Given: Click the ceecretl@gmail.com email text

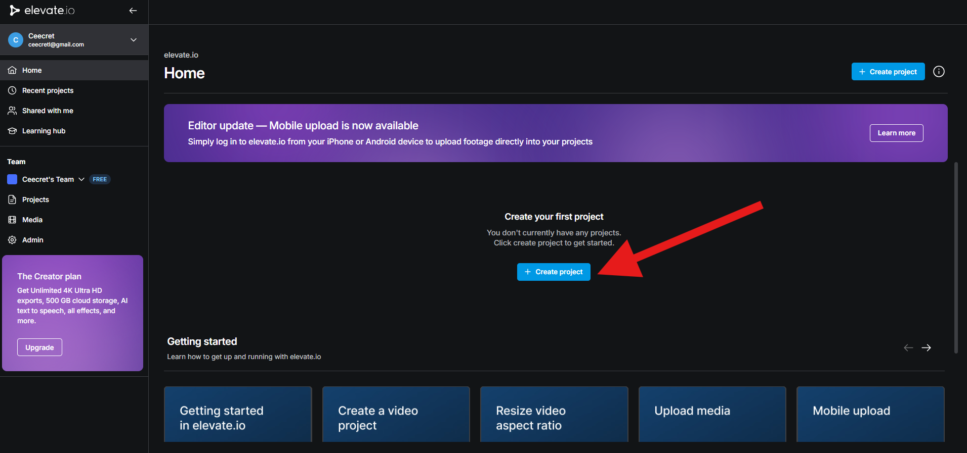Looking at the screenshot, I should click(56, 44).
